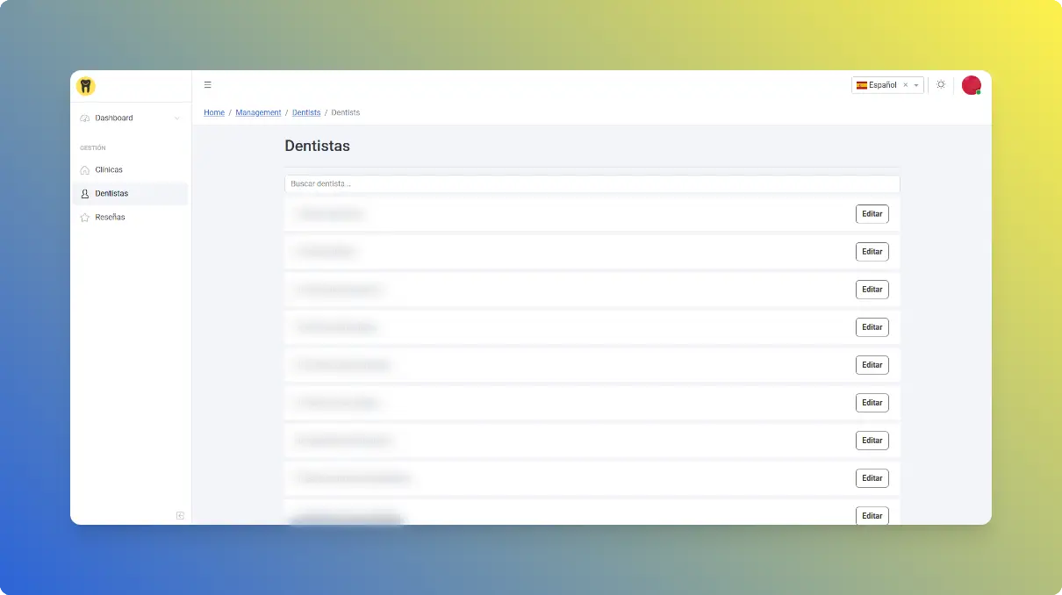Click Editar on the first dentist
This screenshot has width=1062, height=595.
(872, 214)
